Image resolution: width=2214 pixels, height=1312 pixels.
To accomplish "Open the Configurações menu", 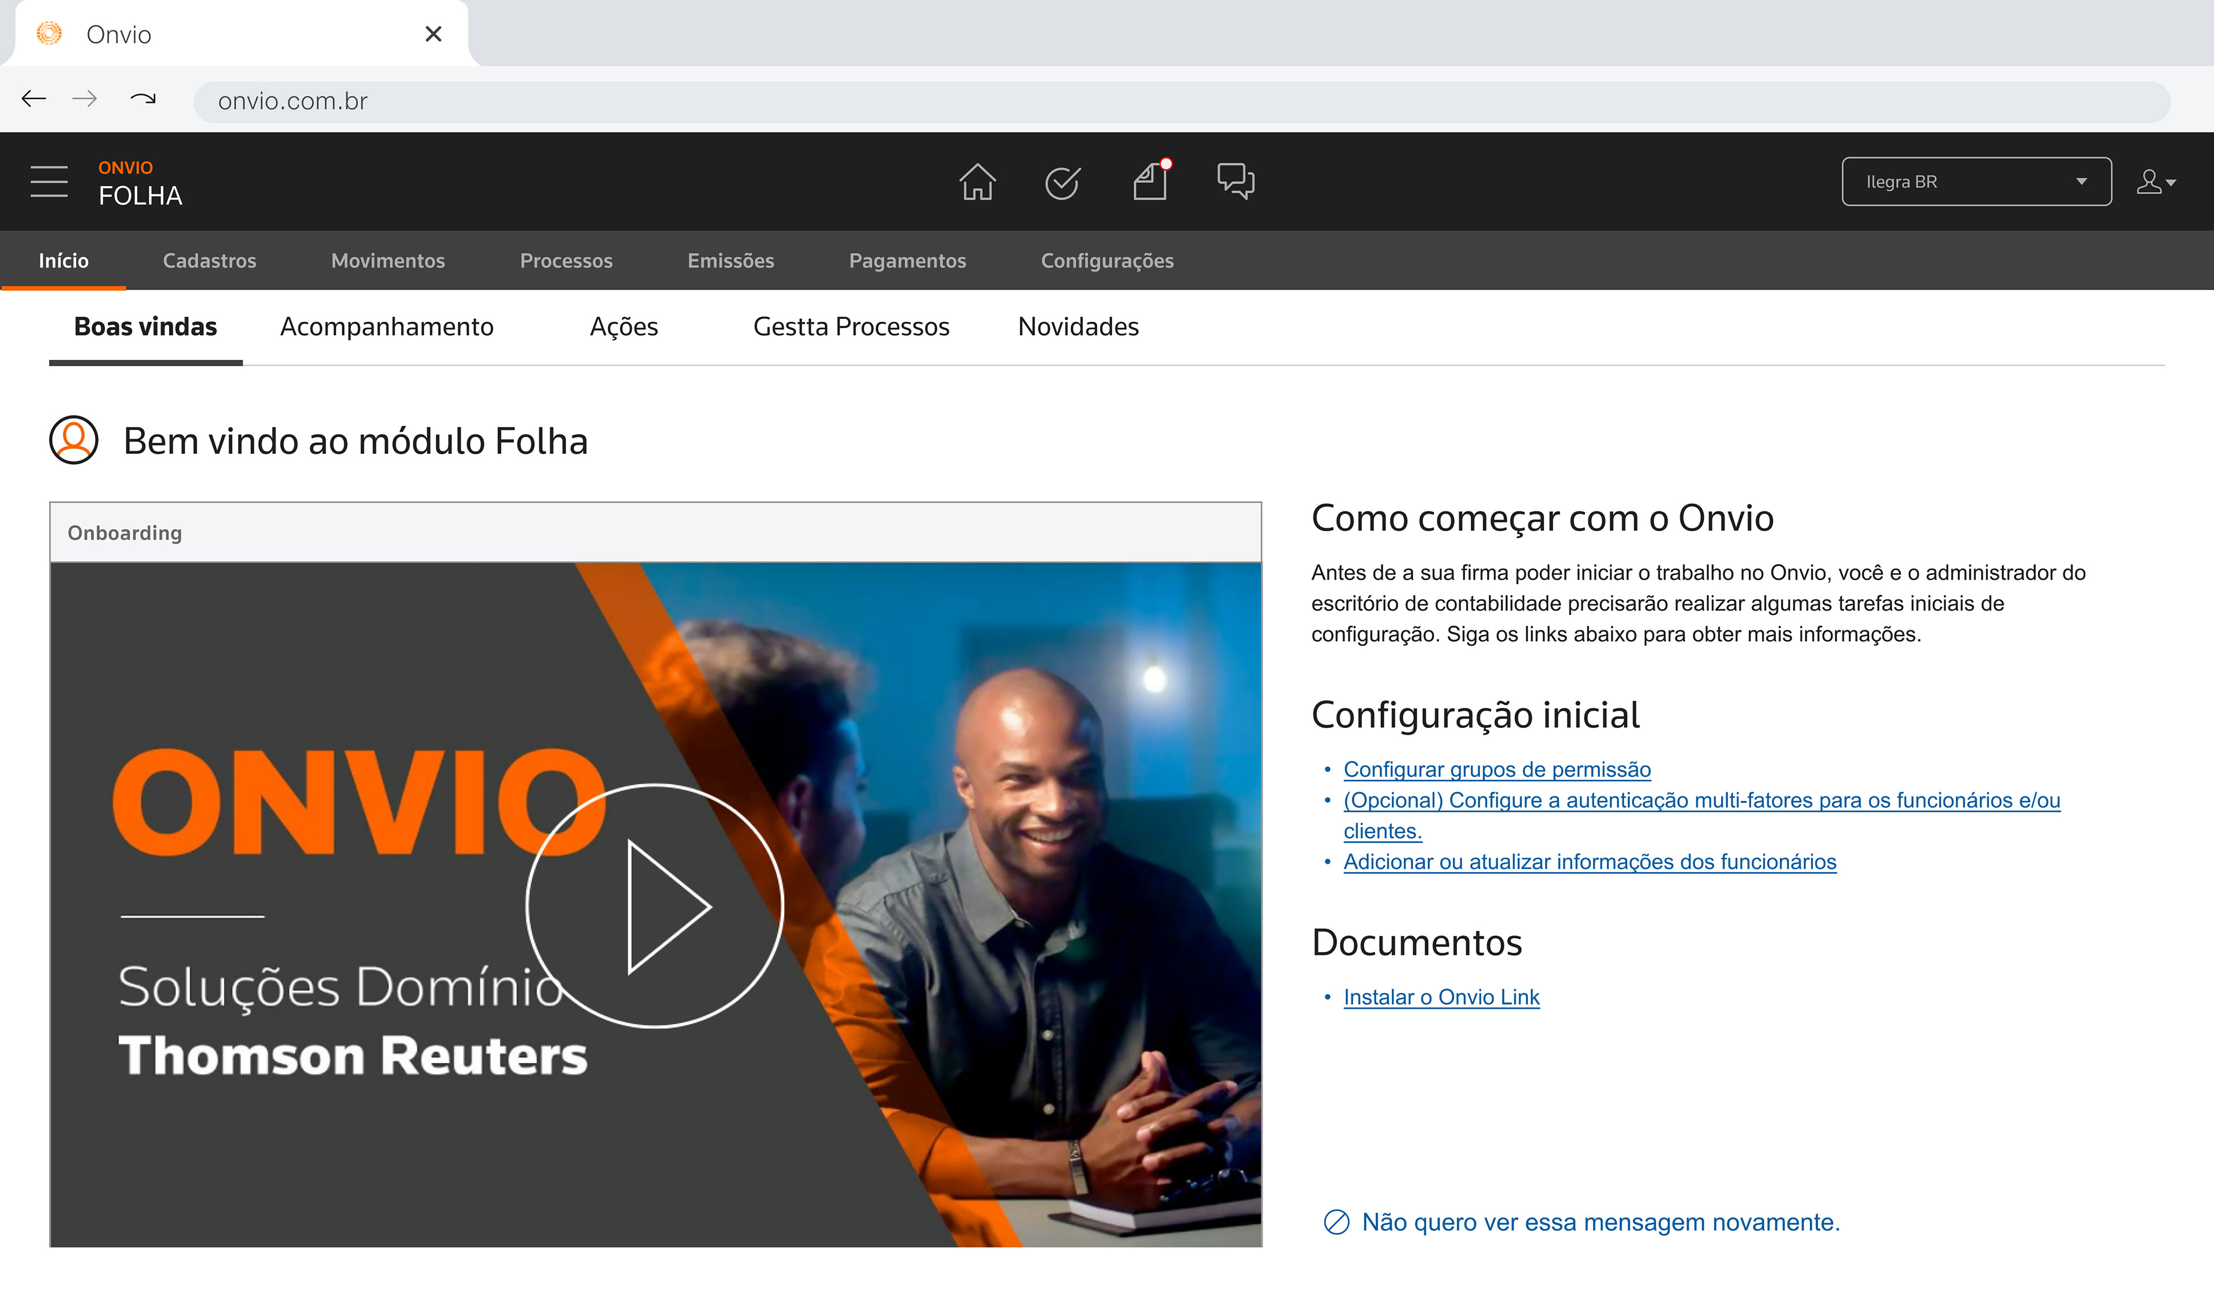I will click(1108, 261).
